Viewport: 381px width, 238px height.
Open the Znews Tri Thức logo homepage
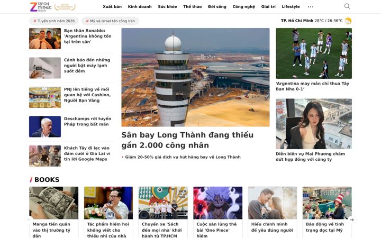(x=41, y=7)
